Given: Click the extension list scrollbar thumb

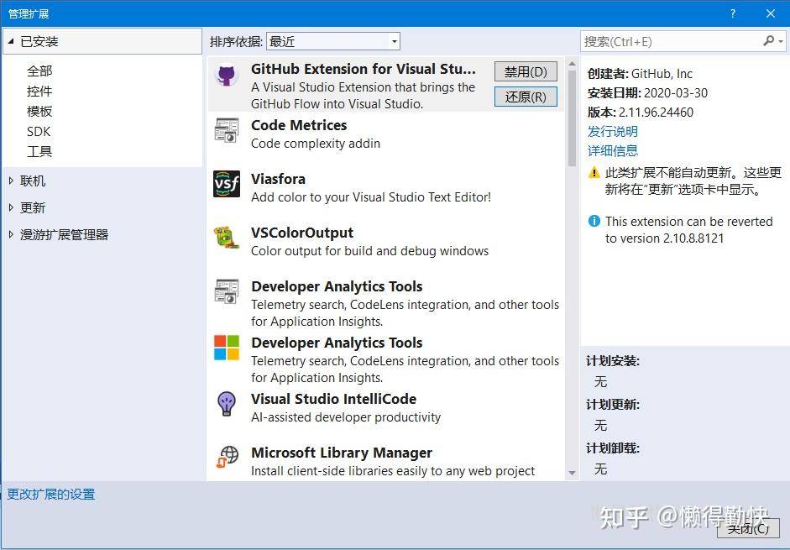Looking at the screenshot, I should click(x=572, y=118).
